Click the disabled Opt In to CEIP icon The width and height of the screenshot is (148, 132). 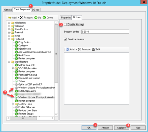pos(16,84)
